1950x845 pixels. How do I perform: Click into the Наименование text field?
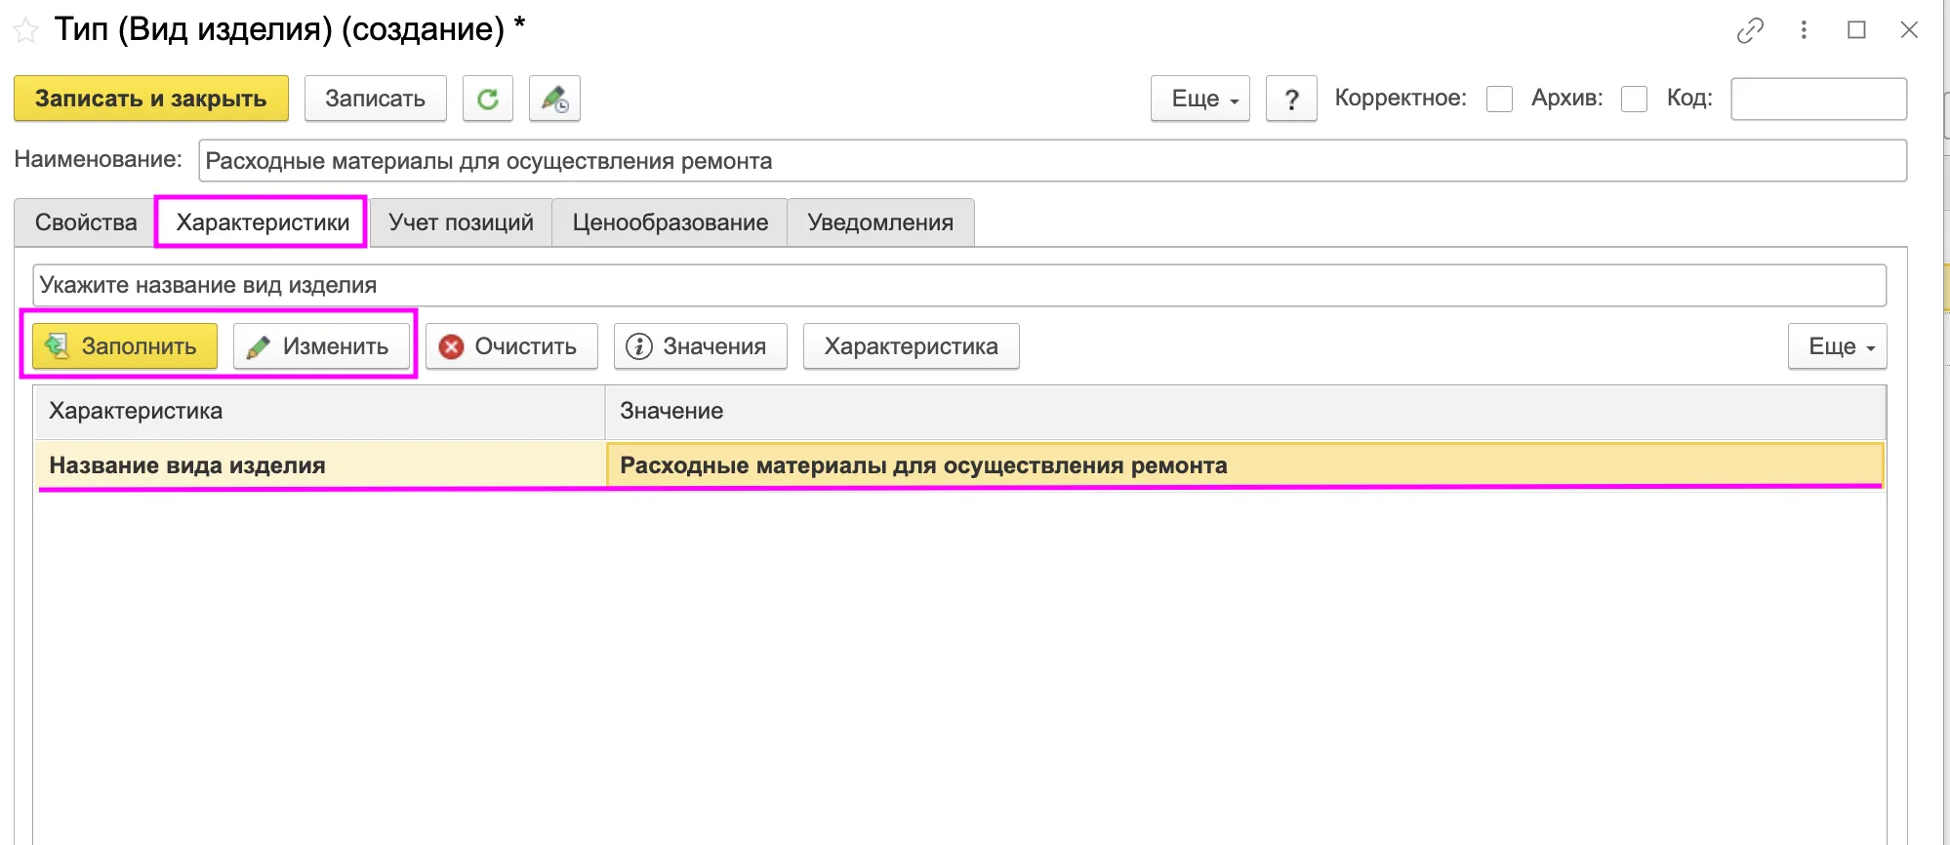1052,161
